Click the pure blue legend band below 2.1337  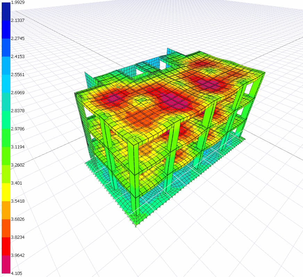6,30
